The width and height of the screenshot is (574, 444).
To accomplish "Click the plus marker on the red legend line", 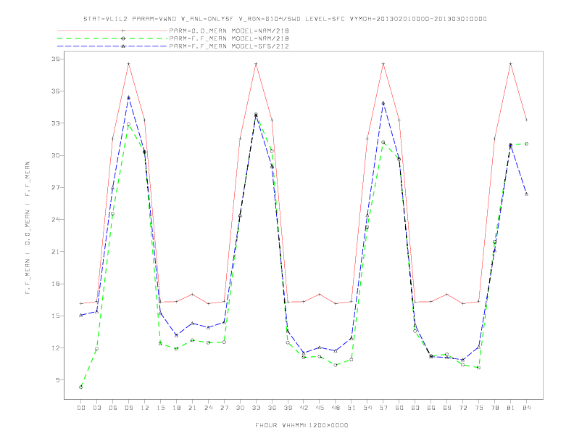I will (x=123, y=30).
